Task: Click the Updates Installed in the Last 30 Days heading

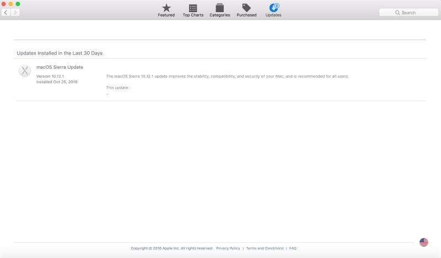Action: pyautogui.click(x=60, y=53)
